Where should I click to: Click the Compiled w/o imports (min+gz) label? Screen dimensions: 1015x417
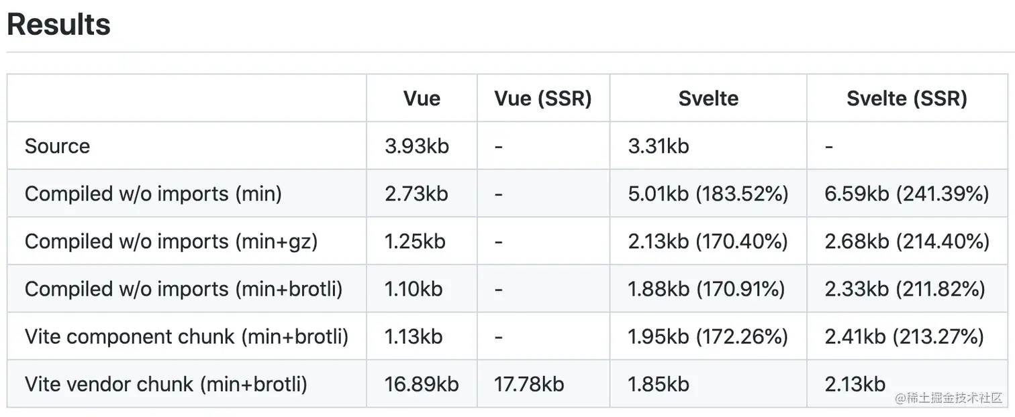click(x=171, y=241)
